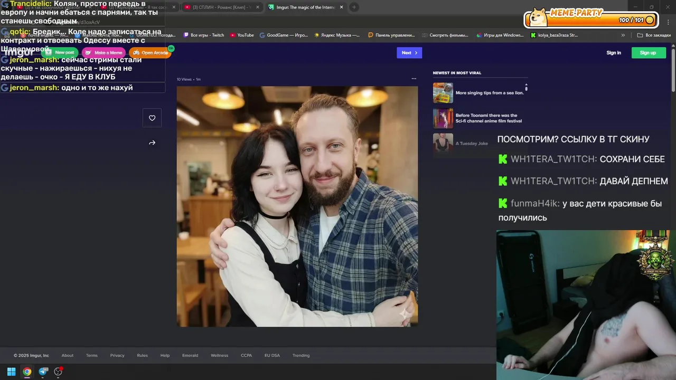Open the Все игры - Twitch bookmark
This screenshot has width=676, height=380.
pos(204,35)
